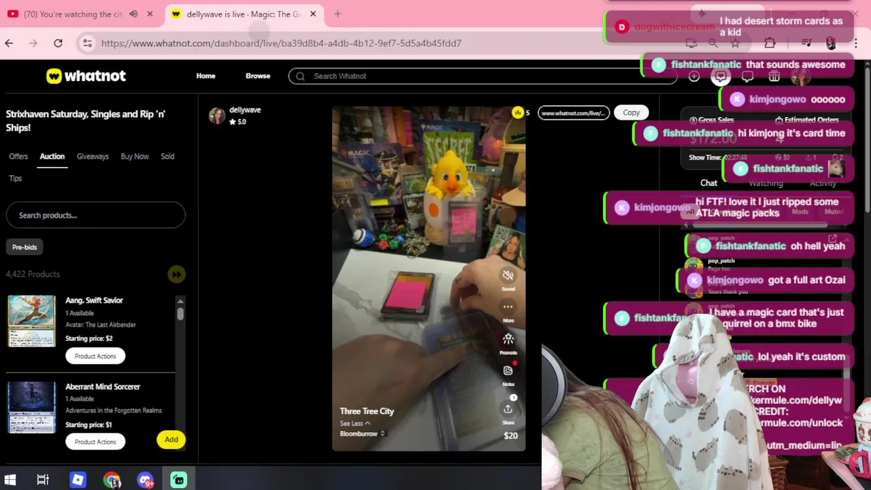
Task: Click the plus circle icon beside the search bar
Action: pyautogui.click(x=693, y=76)
